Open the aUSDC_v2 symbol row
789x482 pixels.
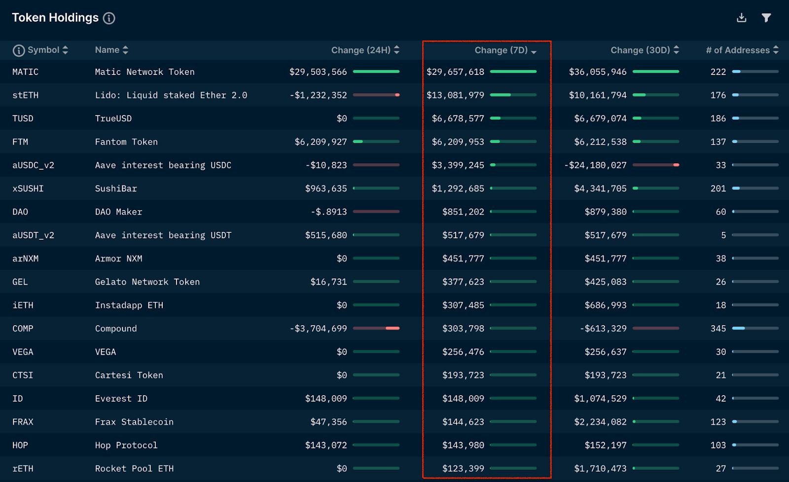(33, 165)
